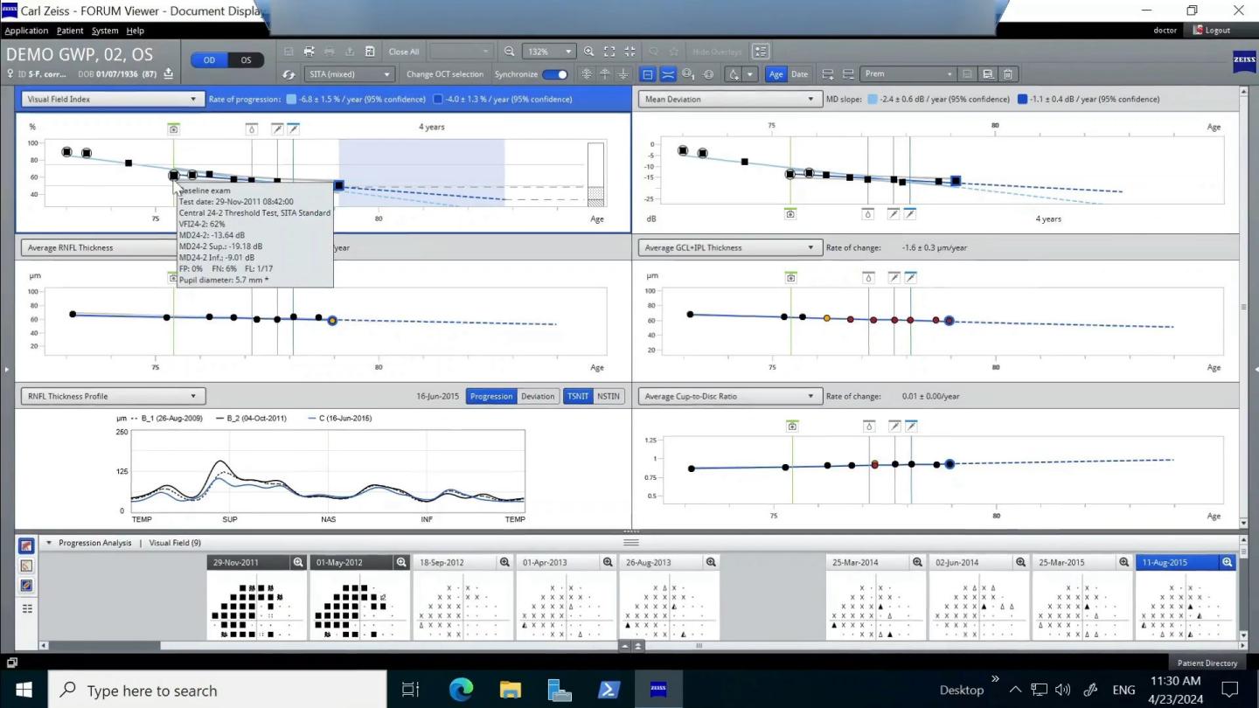
Task: Open the Average Cup-to-Disc Ratio dropdown
Action: [x=809, y=396]
